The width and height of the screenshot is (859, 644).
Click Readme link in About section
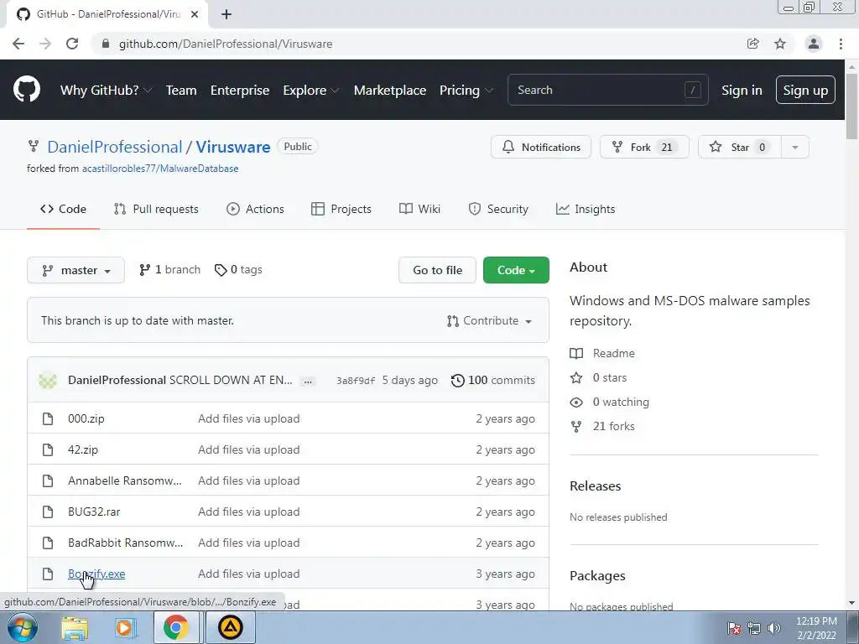613,353
